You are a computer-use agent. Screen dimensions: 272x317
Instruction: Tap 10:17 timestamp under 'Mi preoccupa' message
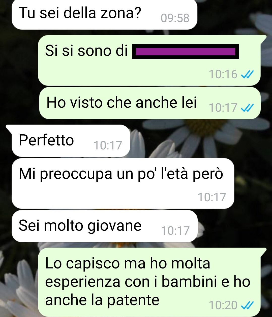point(212,197)
